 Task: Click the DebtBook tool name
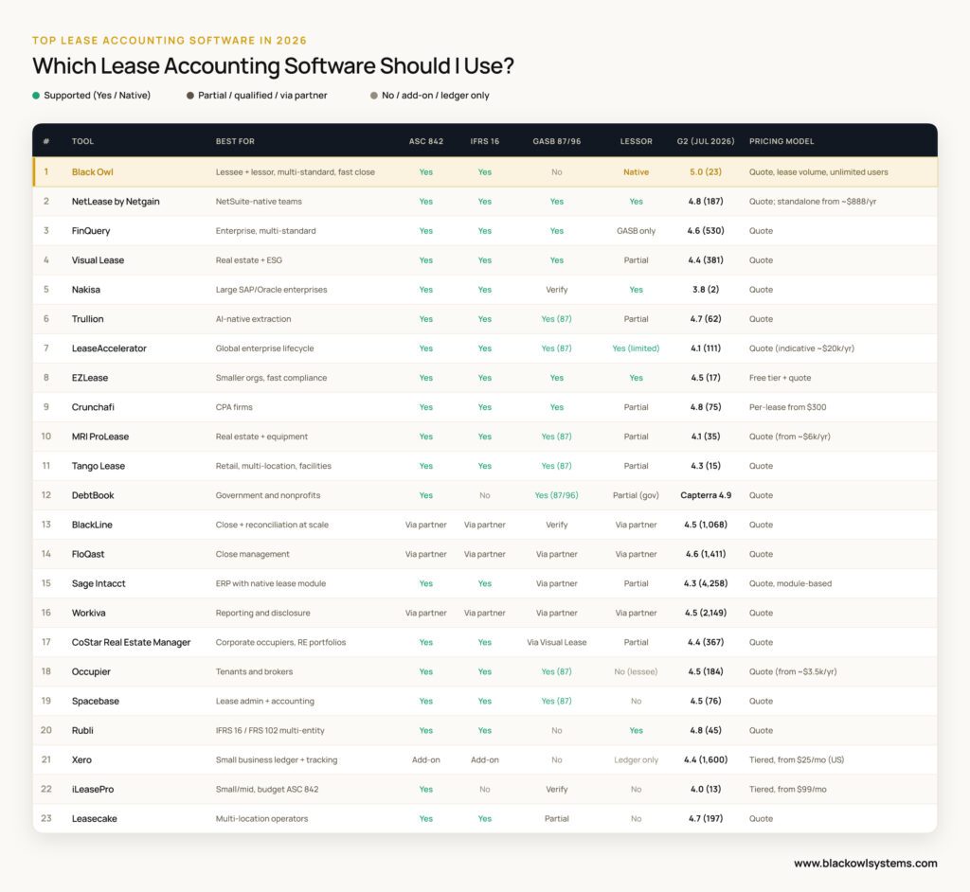pyautogui.click(x=93, y=495)
